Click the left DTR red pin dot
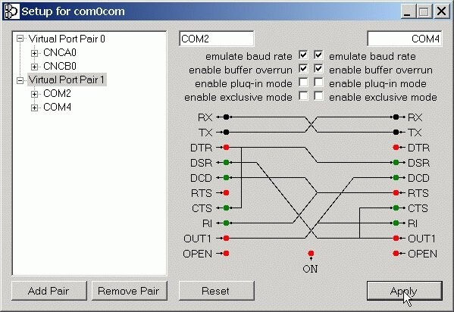This screenshot has height=312, width=454. pyautogui.click(x=226, y=148)
